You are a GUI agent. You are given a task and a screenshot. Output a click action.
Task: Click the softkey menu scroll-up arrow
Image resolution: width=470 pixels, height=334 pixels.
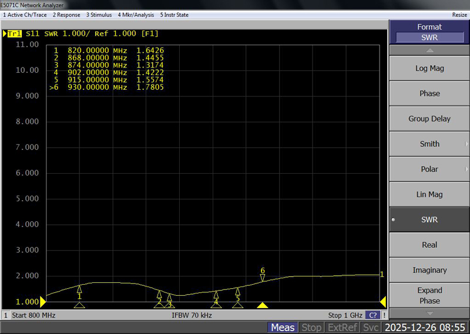coord(429,50)
